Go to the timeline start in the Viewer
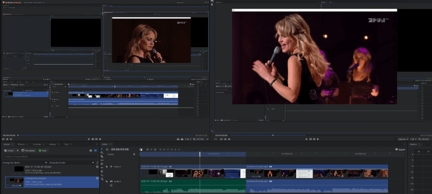The image size is (432, 194). (x=307, y=139)
